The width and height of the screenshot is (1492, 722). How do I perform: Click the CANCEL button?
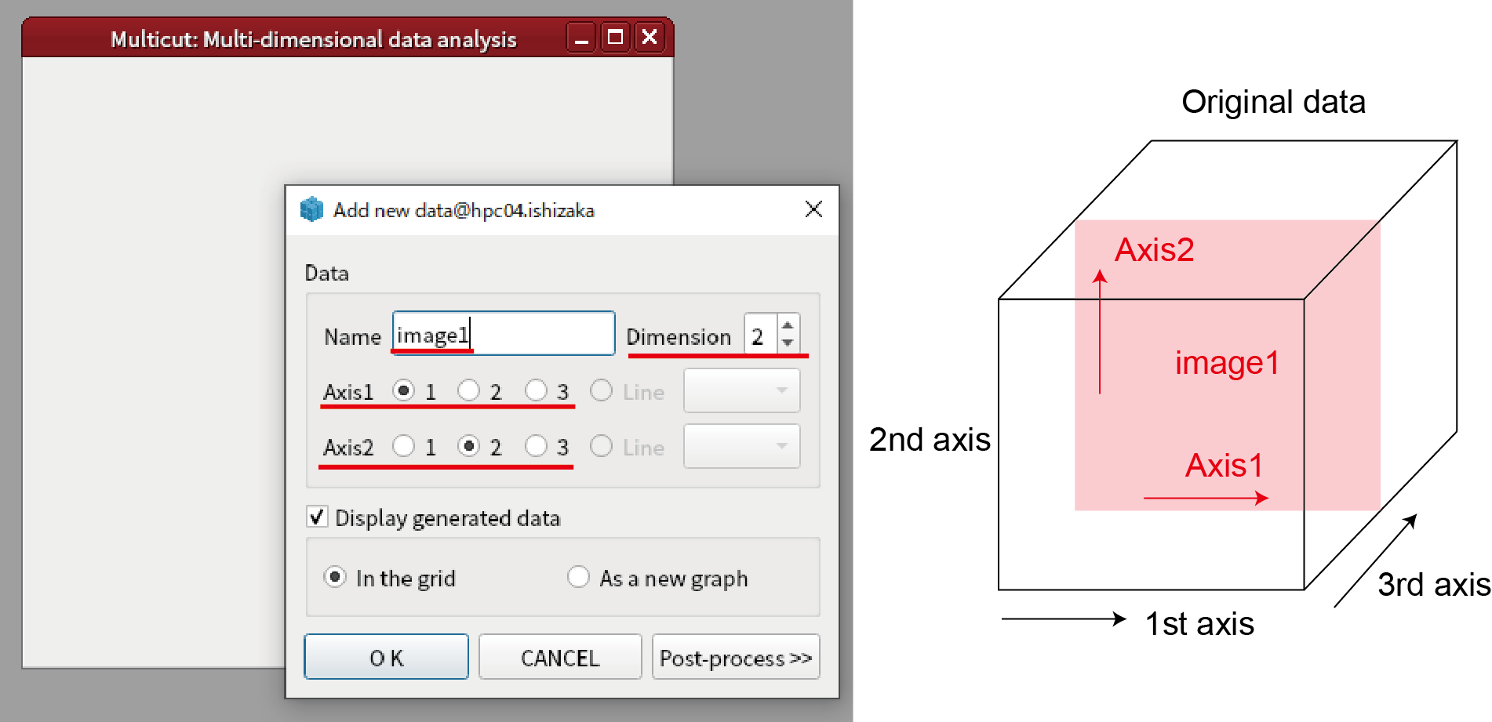560,657
